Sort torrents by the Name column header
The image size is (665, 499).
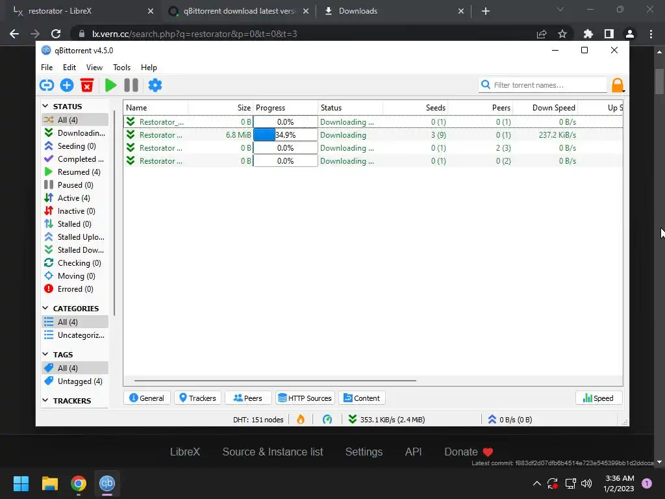[x=156, y=108]
